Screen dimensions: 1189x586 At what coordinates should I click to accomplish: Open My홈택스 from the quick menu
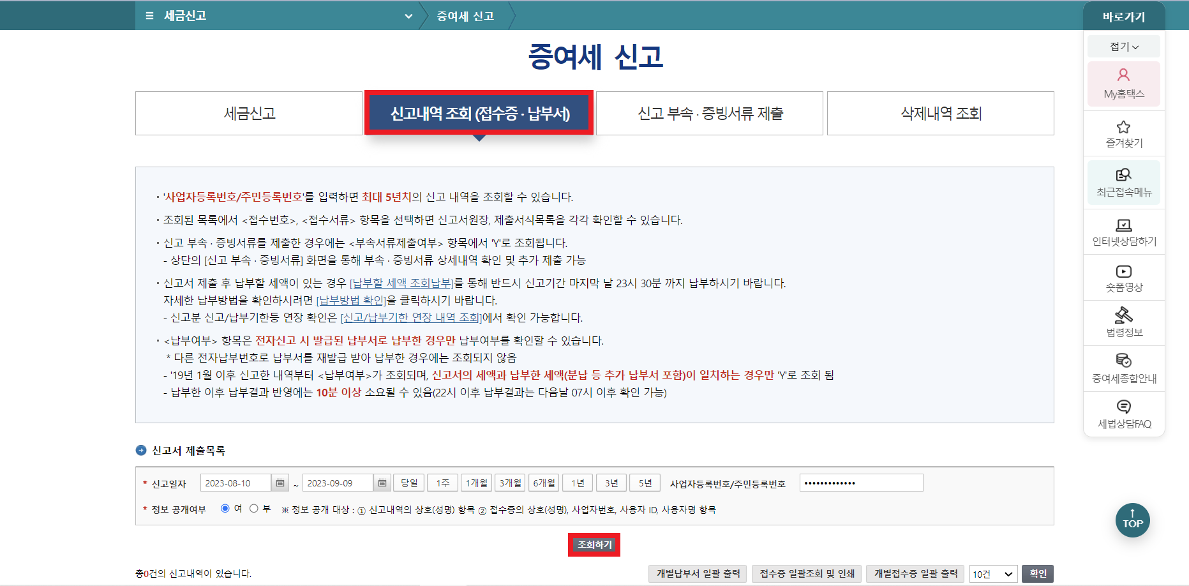1123,83
